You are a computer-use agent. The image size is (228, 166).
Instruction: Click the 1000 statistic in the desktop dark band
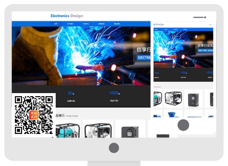(114, 93)
